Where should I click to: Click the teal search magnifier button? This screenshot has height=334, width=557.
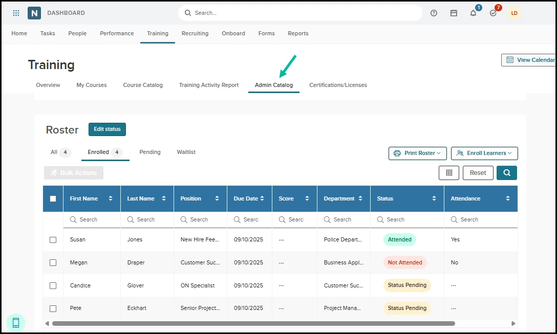click(506, 173)
